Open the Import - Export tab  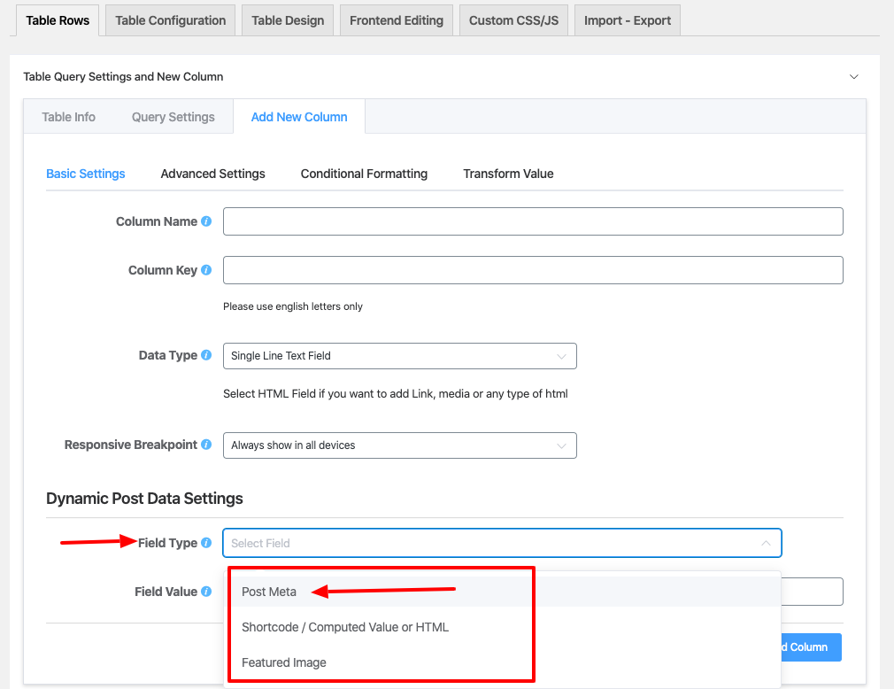pos(627,20)
